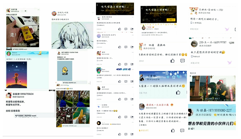The image size is (241, 139).
Task: Expand more options on 电气自动化-朱时飞 post
Action: coord(132,35)
